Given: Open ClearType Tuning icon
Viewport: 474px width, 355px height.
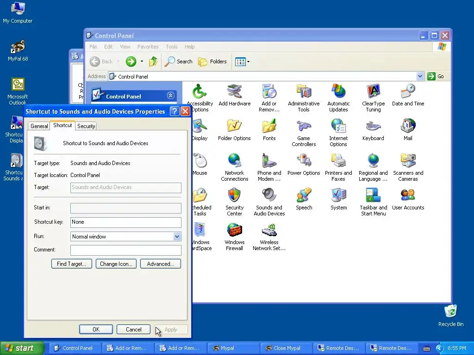Looking at the screenshot, I should [x=374, y=98].
